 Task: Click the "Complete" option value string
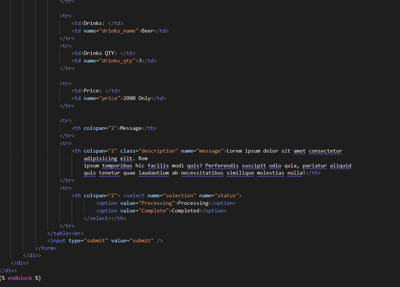pos(154,211)
